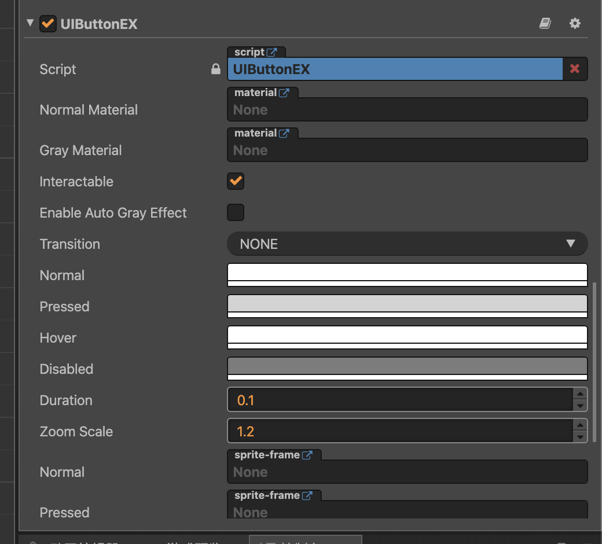
Task: Select the UIButtonEX script reference field
Action: point(395,69)
